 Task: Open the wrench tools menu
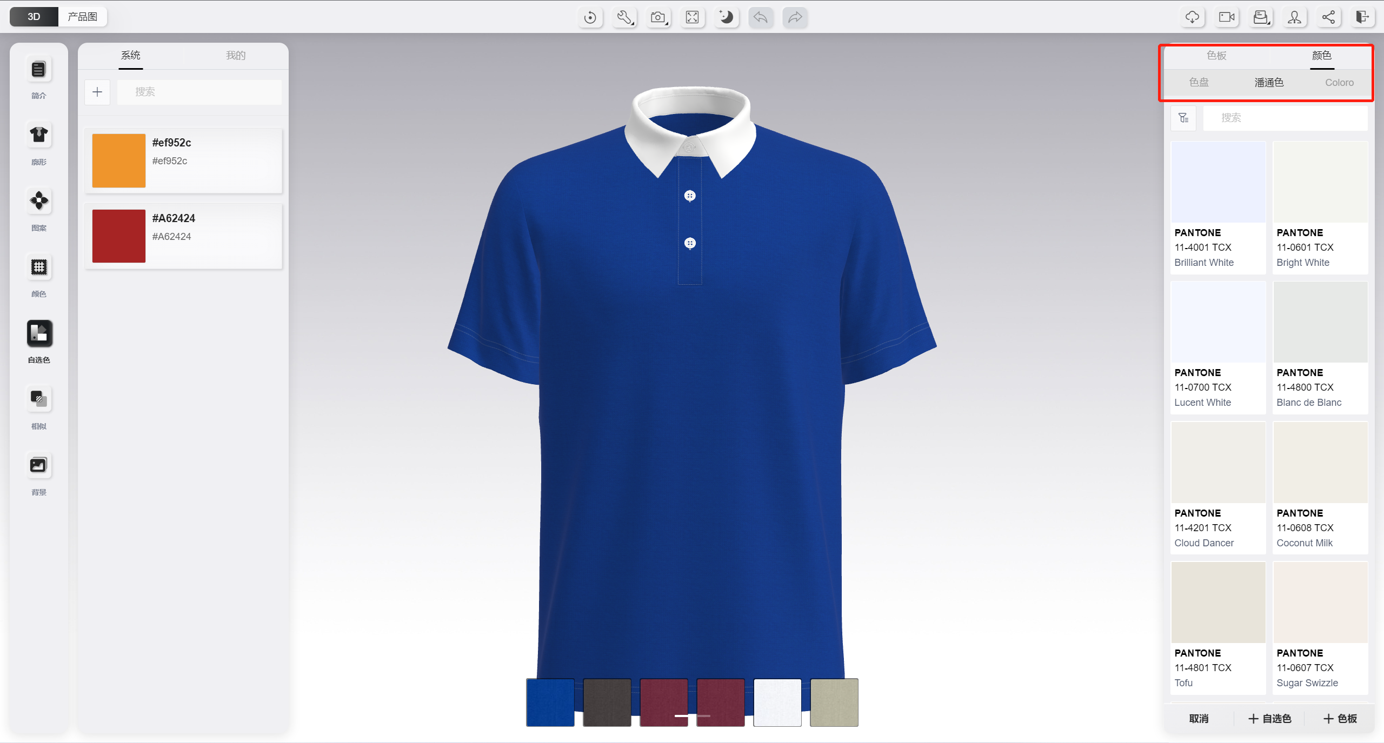[624, 17]
